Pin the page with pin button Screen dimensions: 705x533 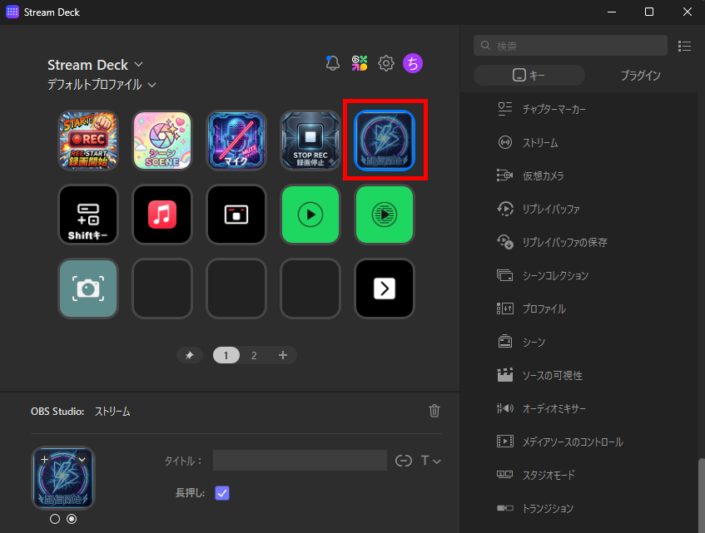click(189, 355)
